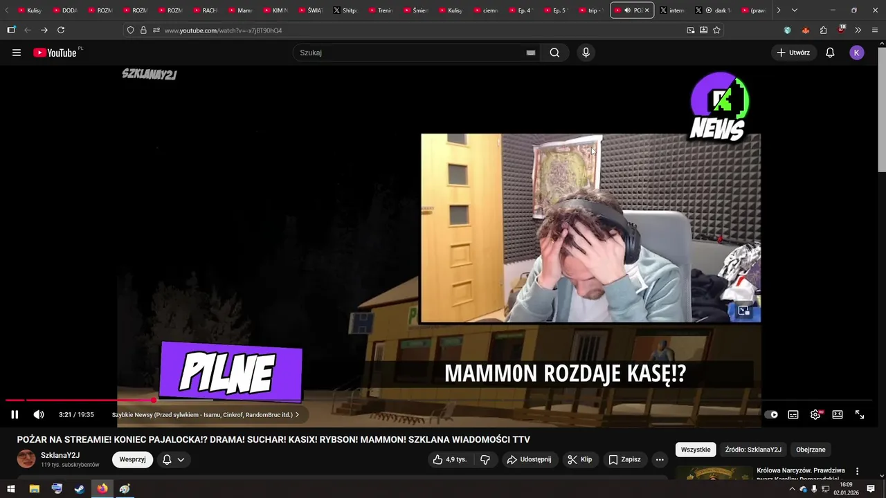Toggle the autoplay switch in the player
Viewport: 886px width, 498px height.
tap(771, 414)
